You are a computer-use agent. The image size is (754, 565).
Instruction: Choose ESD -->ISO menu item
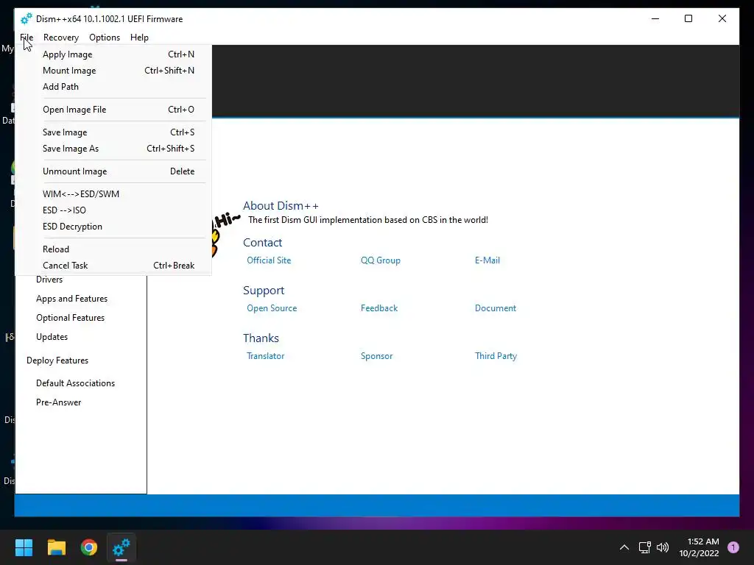tap(113, 210)
